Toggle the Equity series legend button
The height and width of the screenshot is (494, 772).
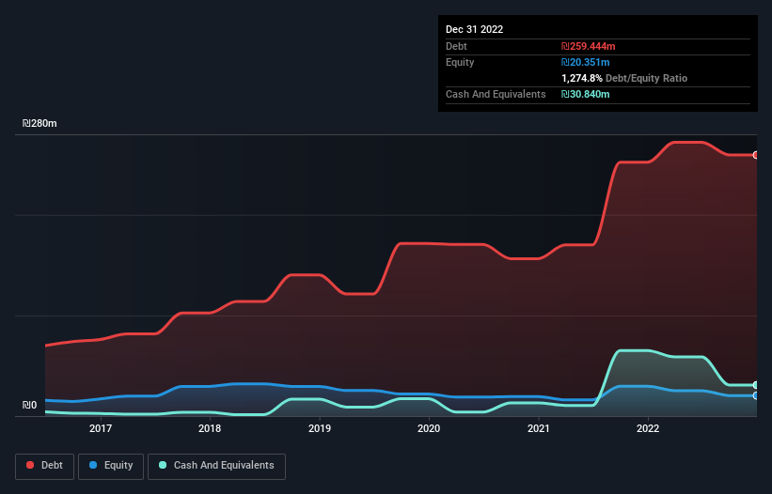(111, 466)
